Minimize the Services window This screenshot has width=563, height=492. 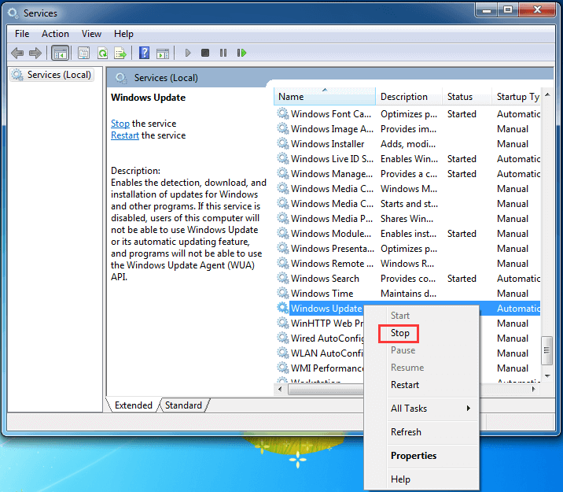[487, 10]
